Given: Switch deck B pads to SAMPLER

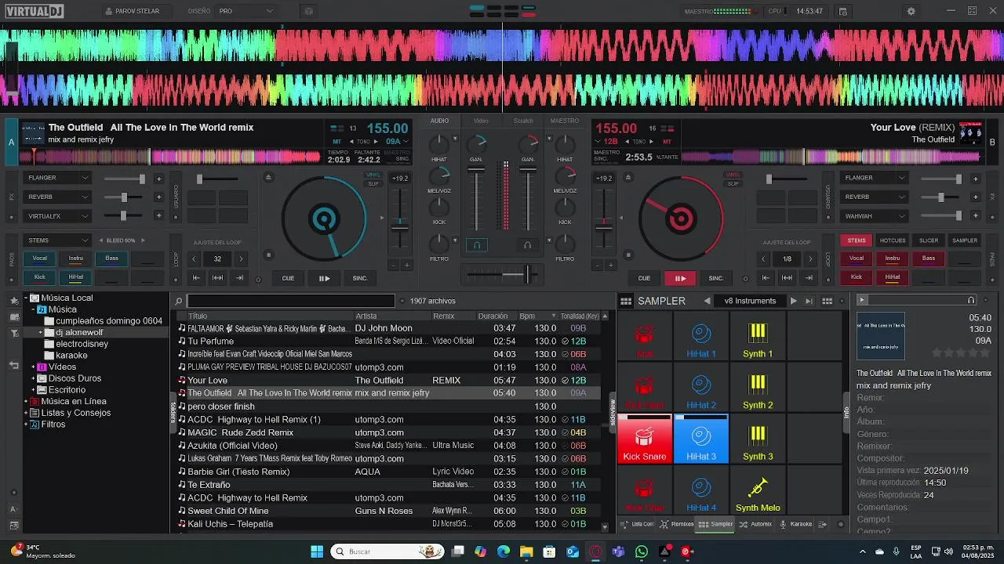Looking at the screenshot, I should [965, 240].
